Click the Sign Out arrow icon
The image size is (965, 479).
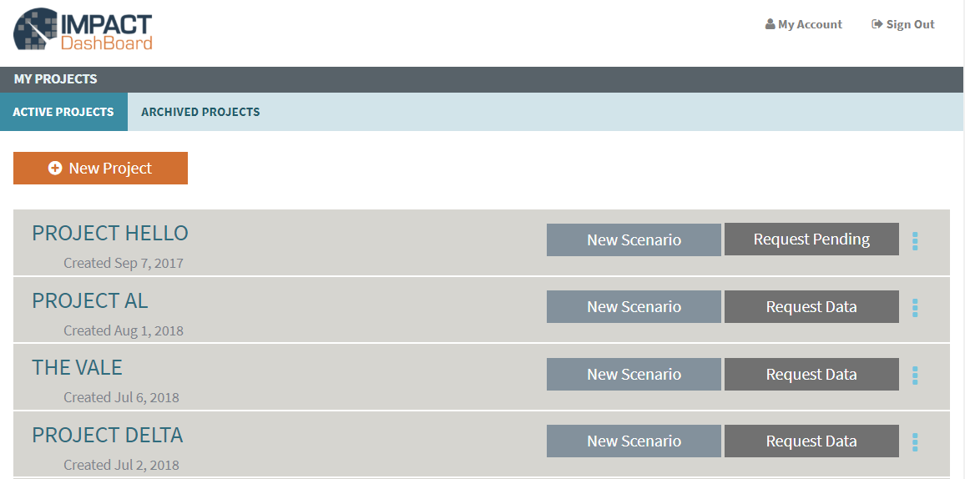coord(877,24)
